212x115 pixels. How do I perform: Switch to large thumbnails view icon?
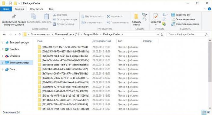(x=209, y=112)
